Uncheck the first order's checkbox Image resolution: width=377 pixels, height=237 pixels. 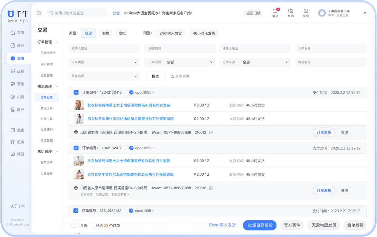point(76,93)
